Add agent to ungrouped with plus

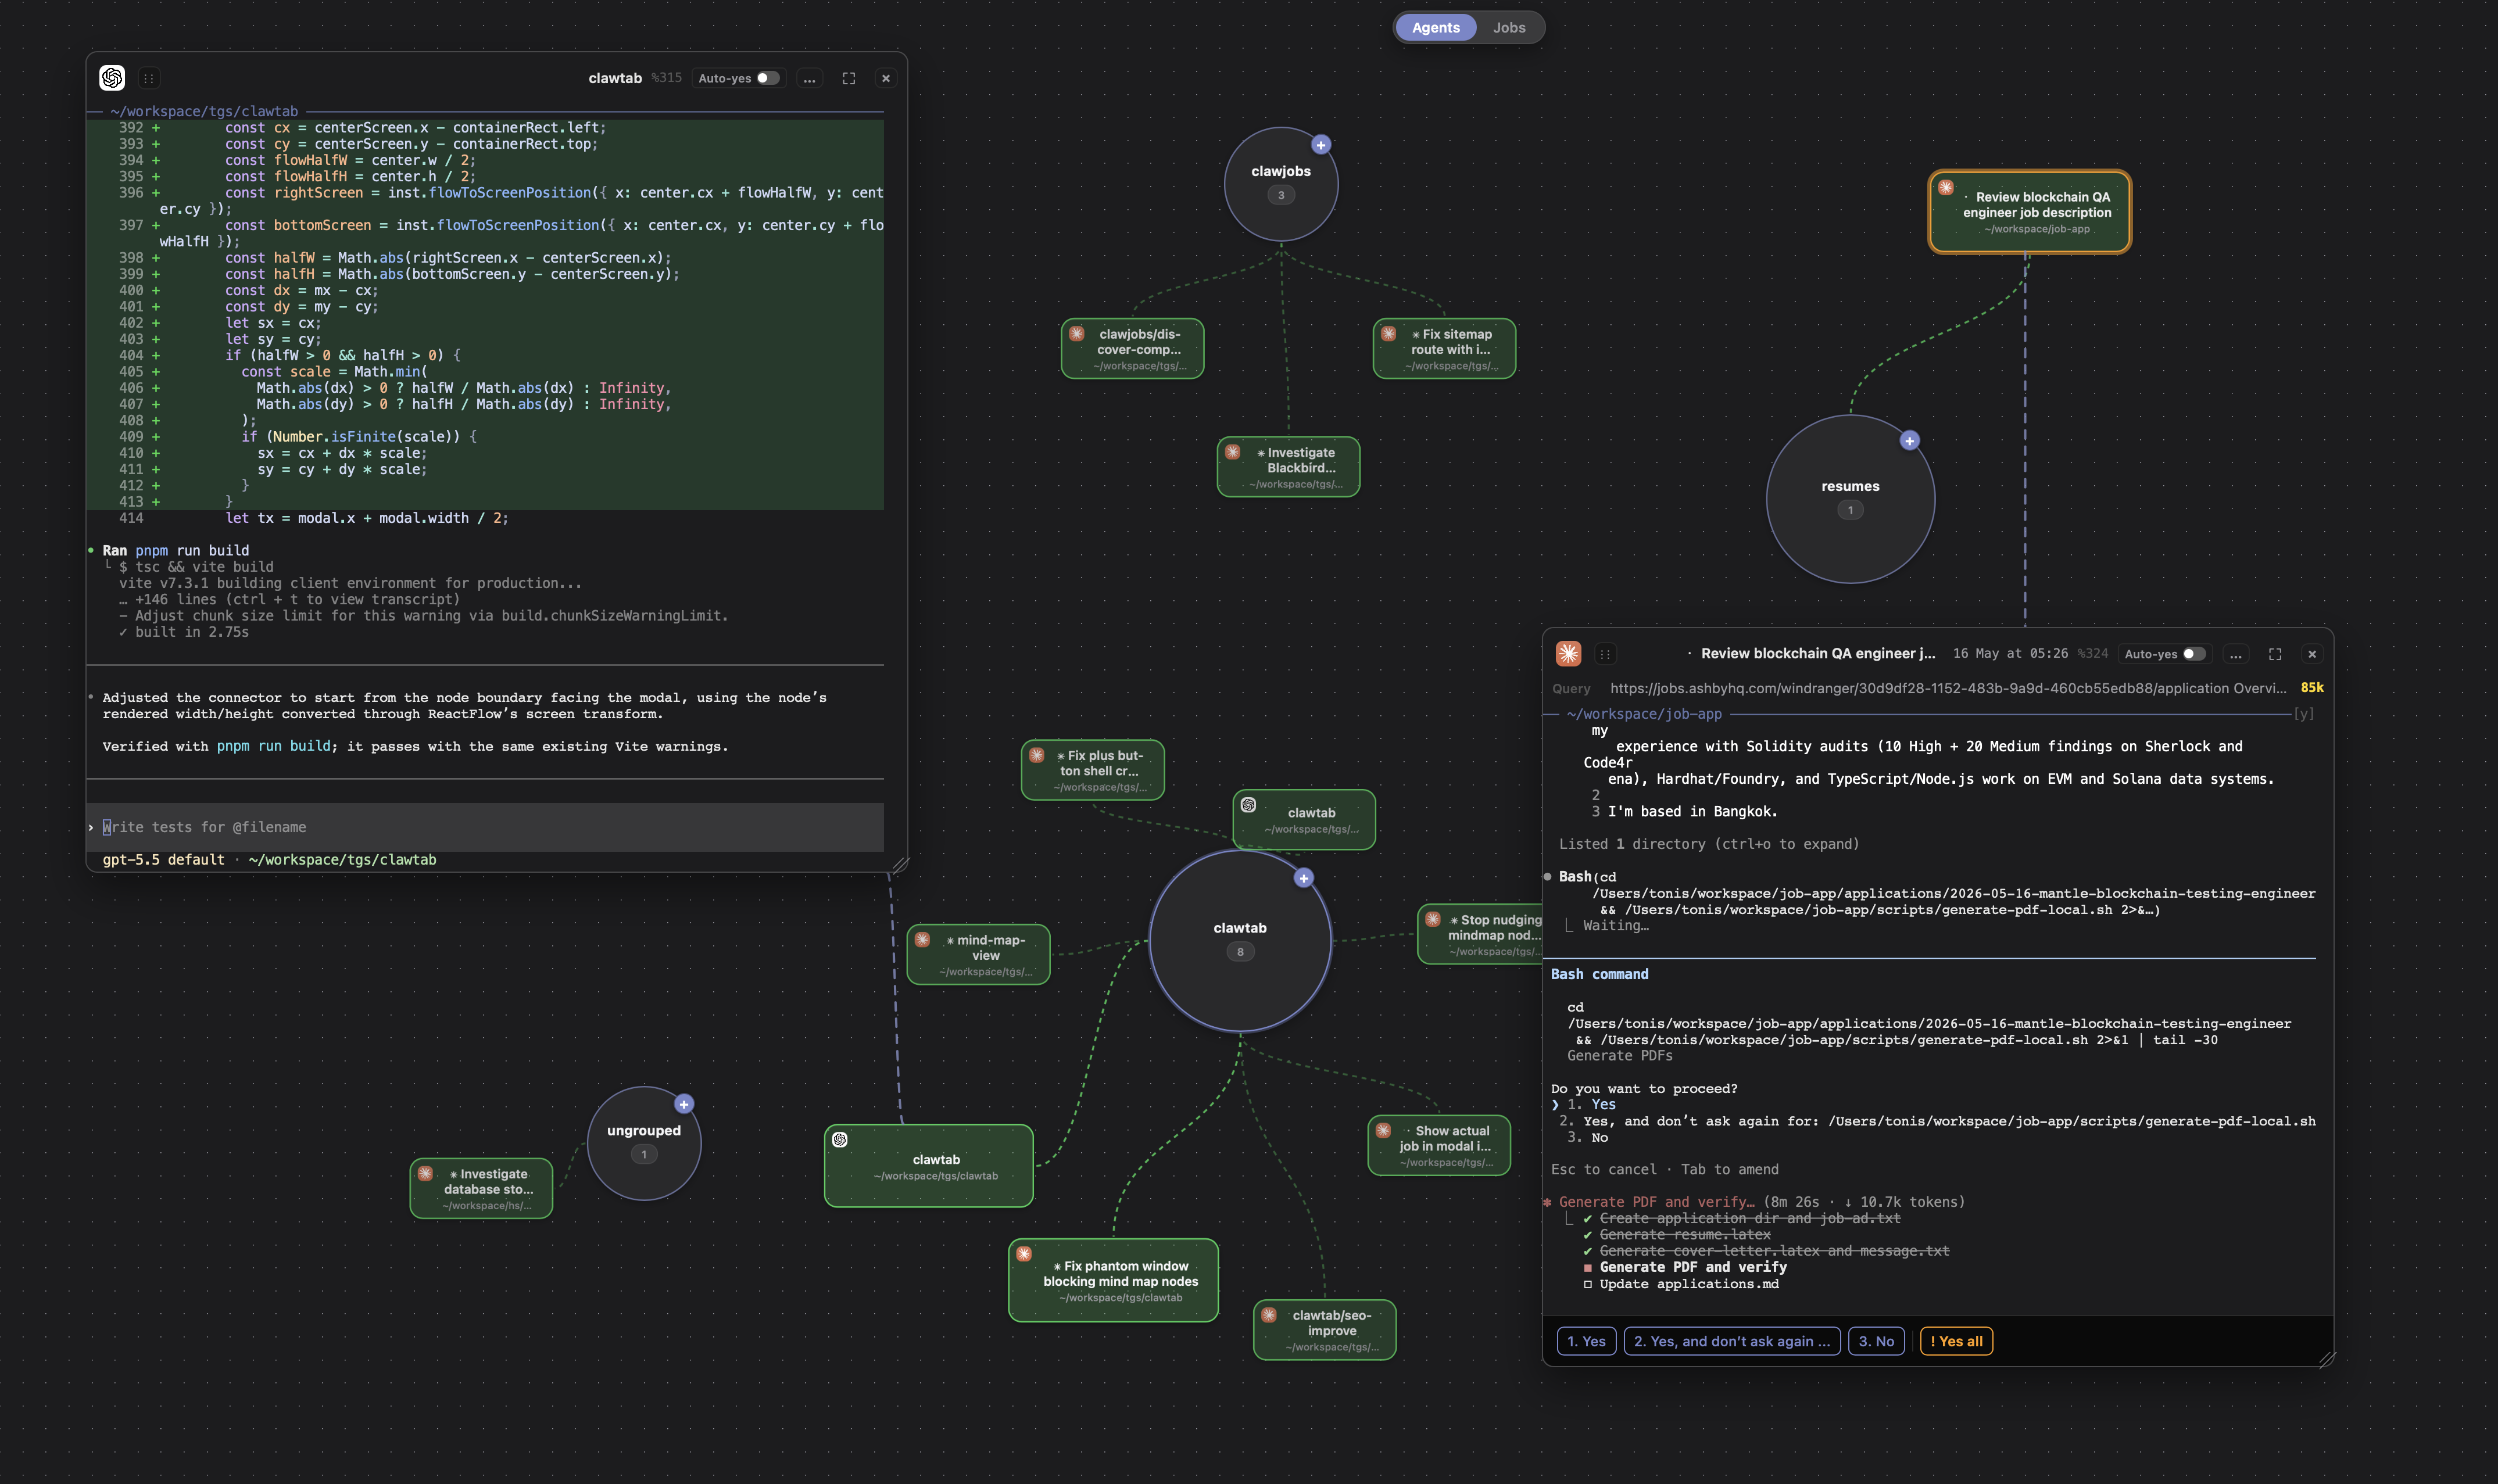[683, 1104]
